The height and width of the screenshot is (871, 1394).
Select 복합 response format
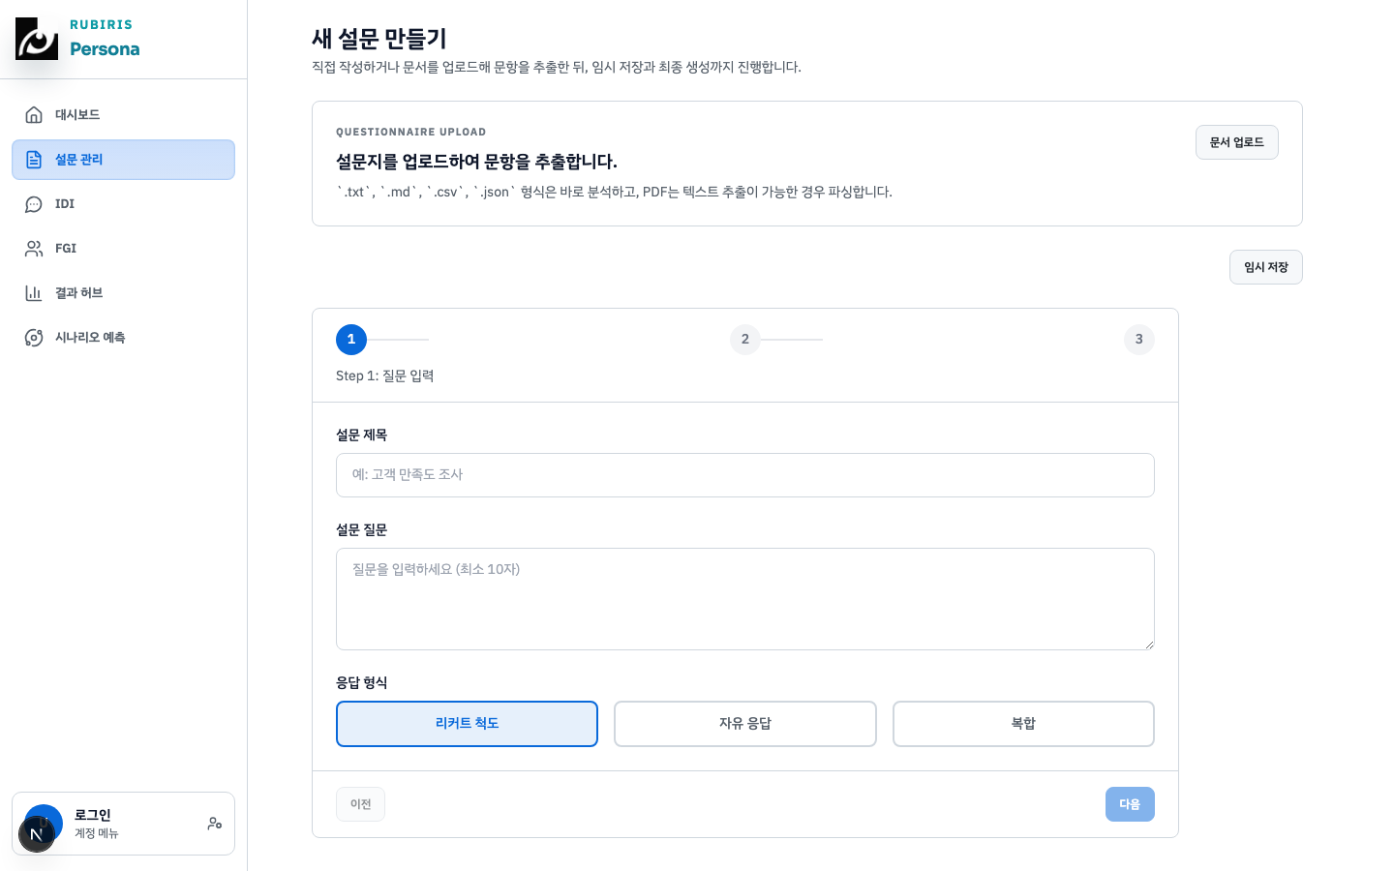click(1023, 723)
